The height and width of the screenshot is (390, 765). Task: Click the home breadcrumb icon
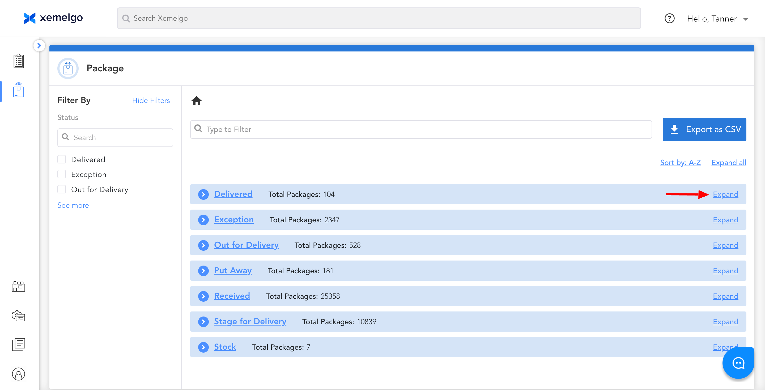196,101
